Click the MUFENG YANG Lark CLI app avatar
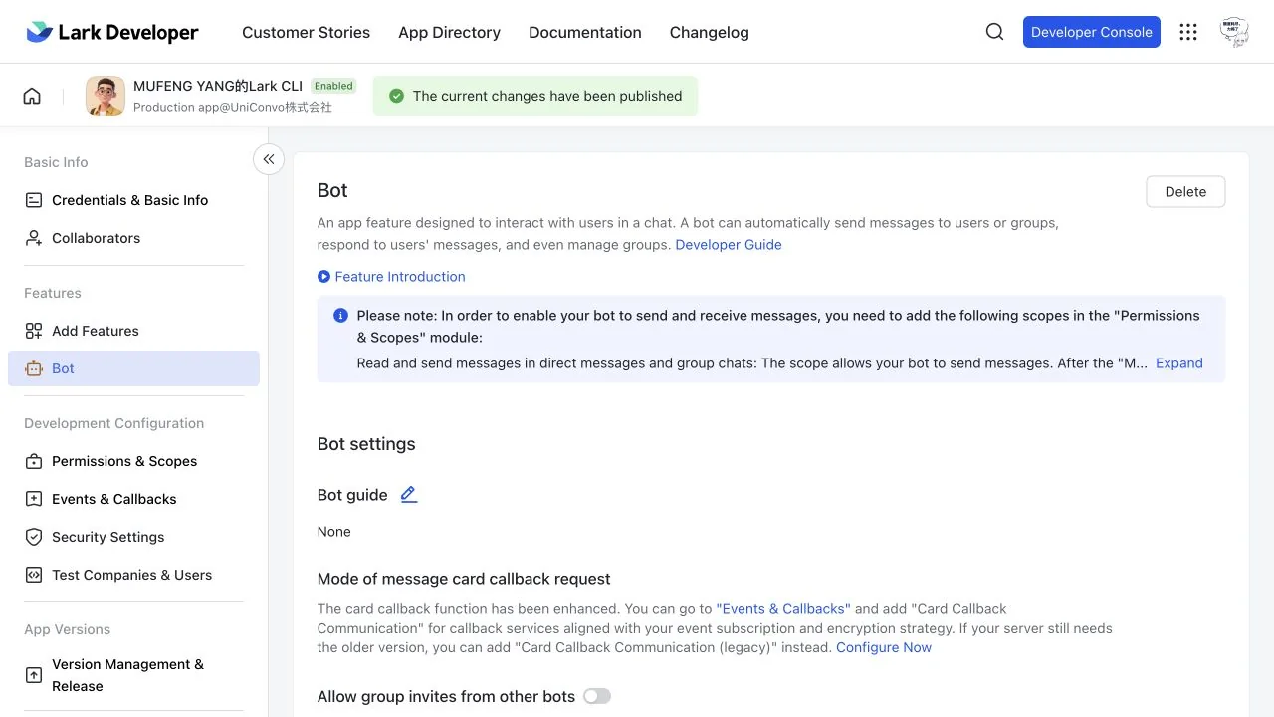Screen dimensions: 1274x717 pos(106,96)
